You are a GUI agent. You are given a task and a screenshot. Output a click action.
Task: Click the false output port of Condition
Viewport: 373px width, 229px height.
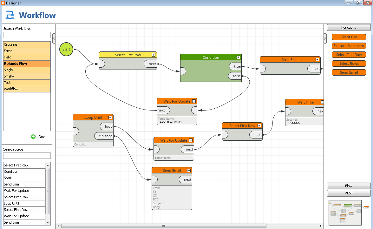[235, 76]
